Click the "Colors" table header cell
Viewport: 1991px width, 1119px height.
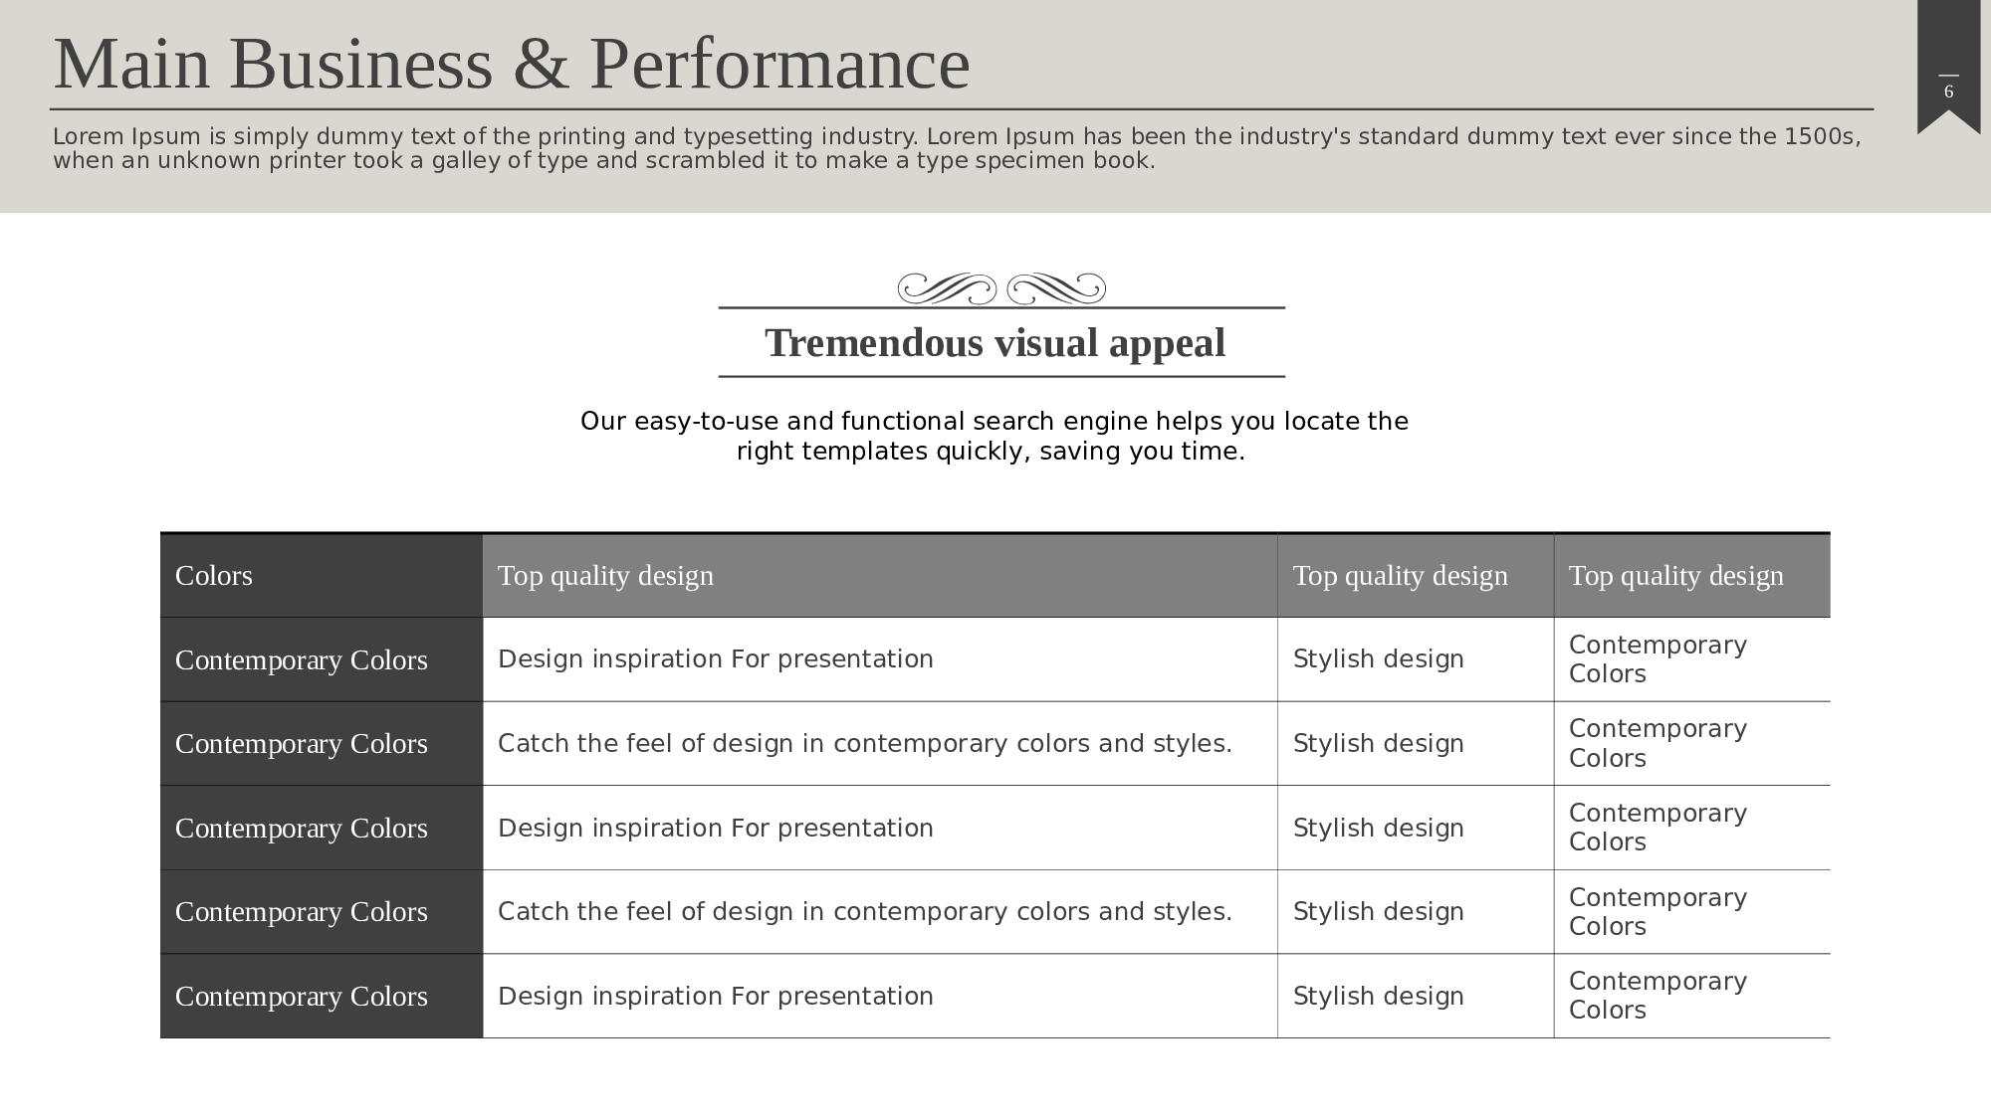coord(321,576)
